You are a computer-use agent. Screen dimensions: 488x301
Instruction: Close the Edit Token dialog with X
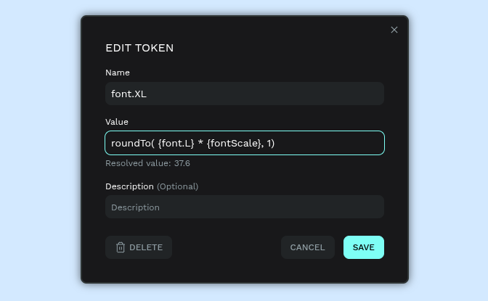[394, 30]
